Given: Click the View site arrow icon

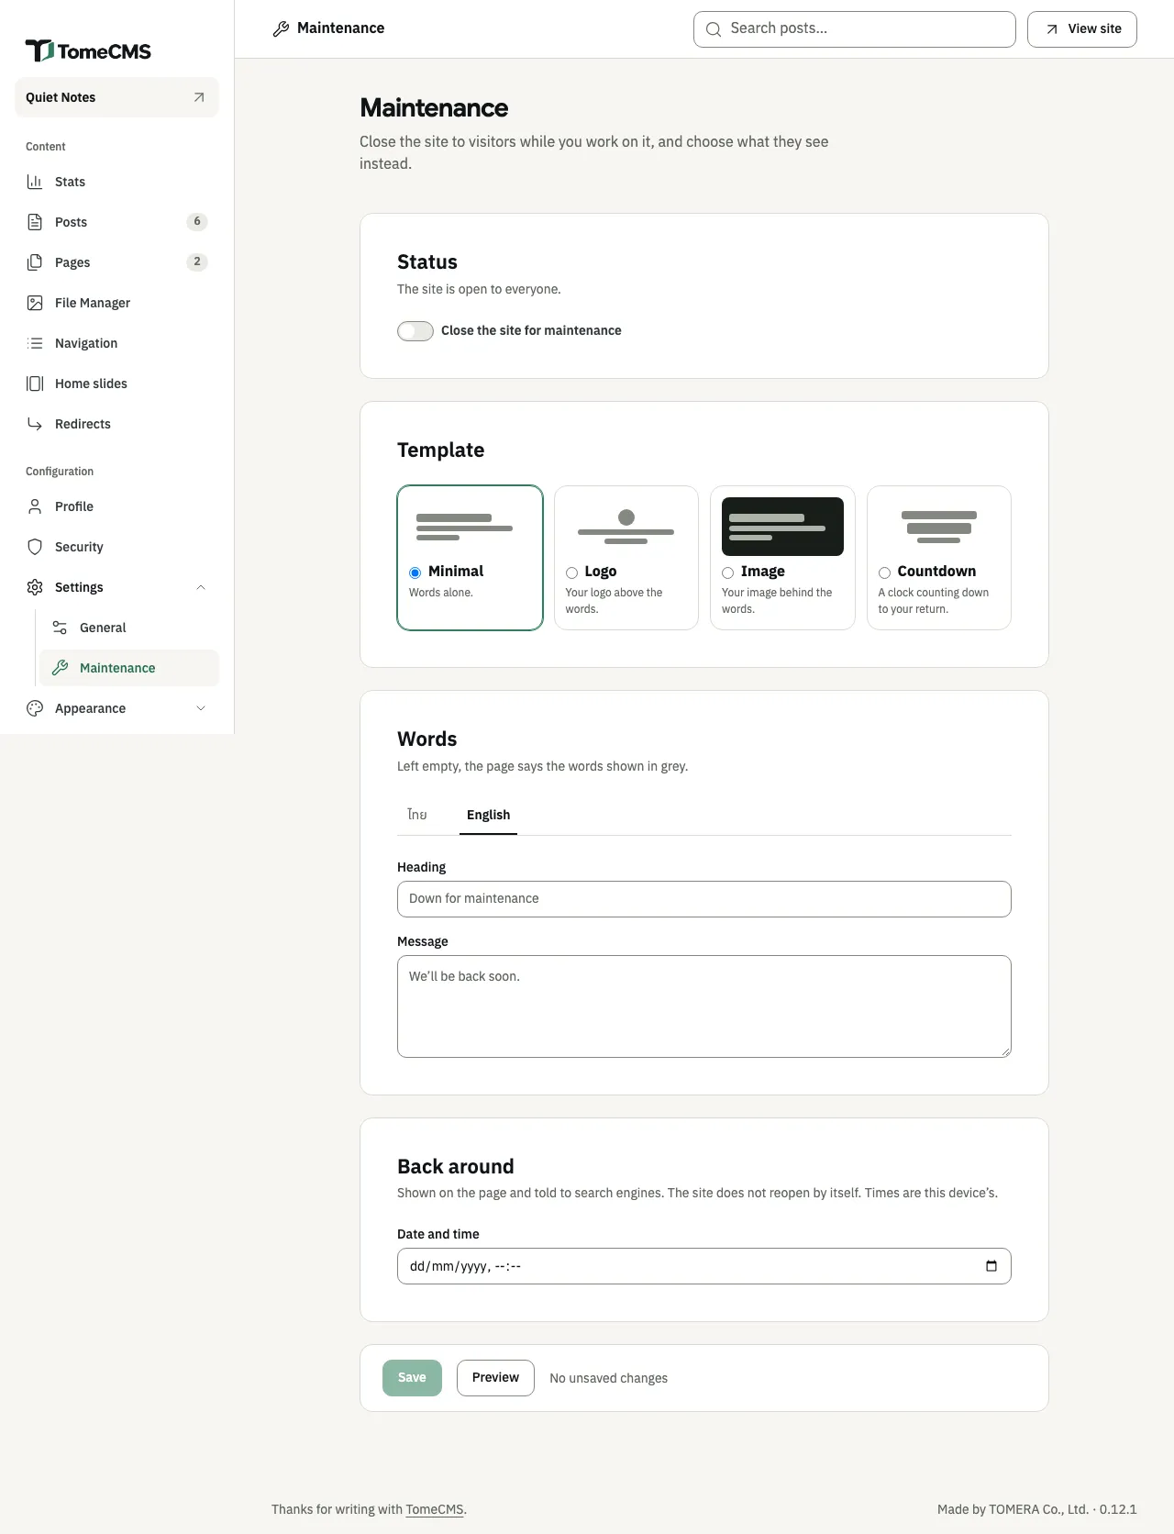Looking at the screenshot, I should [x=1052, y=29].
